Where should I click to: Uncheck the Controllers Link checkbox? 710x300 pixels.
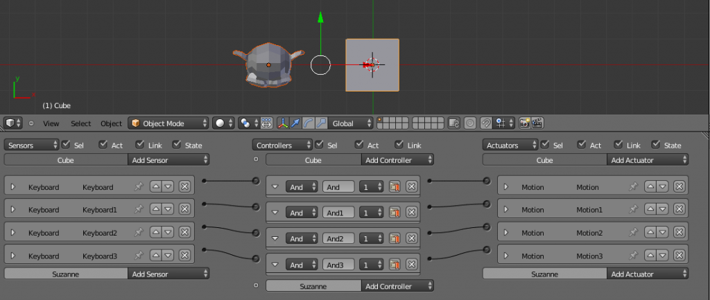coord(399,145)
